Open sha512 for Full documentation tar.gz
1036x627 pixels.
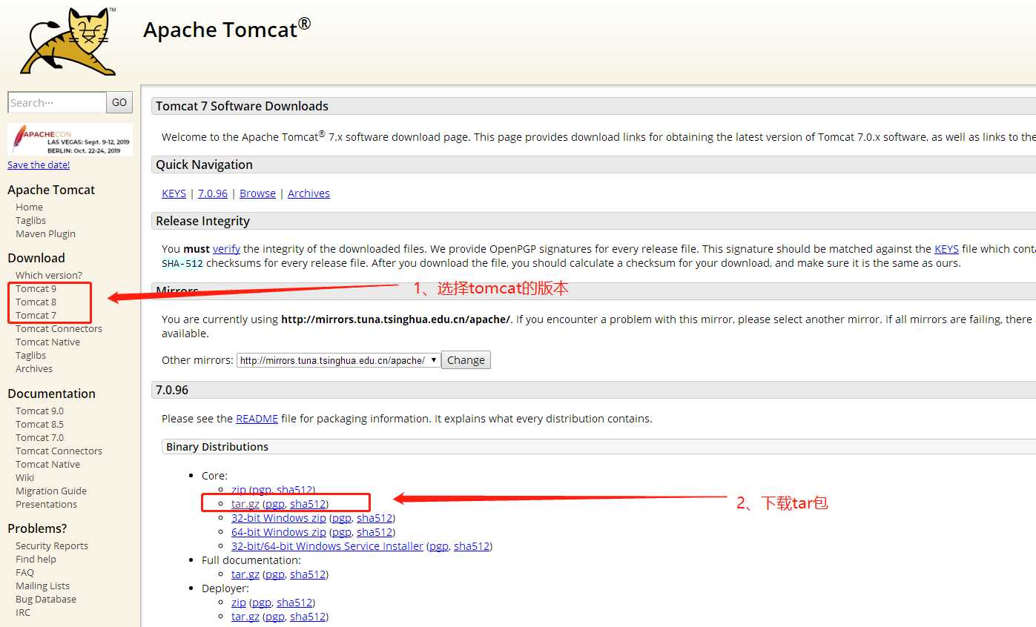coord(307,574)
